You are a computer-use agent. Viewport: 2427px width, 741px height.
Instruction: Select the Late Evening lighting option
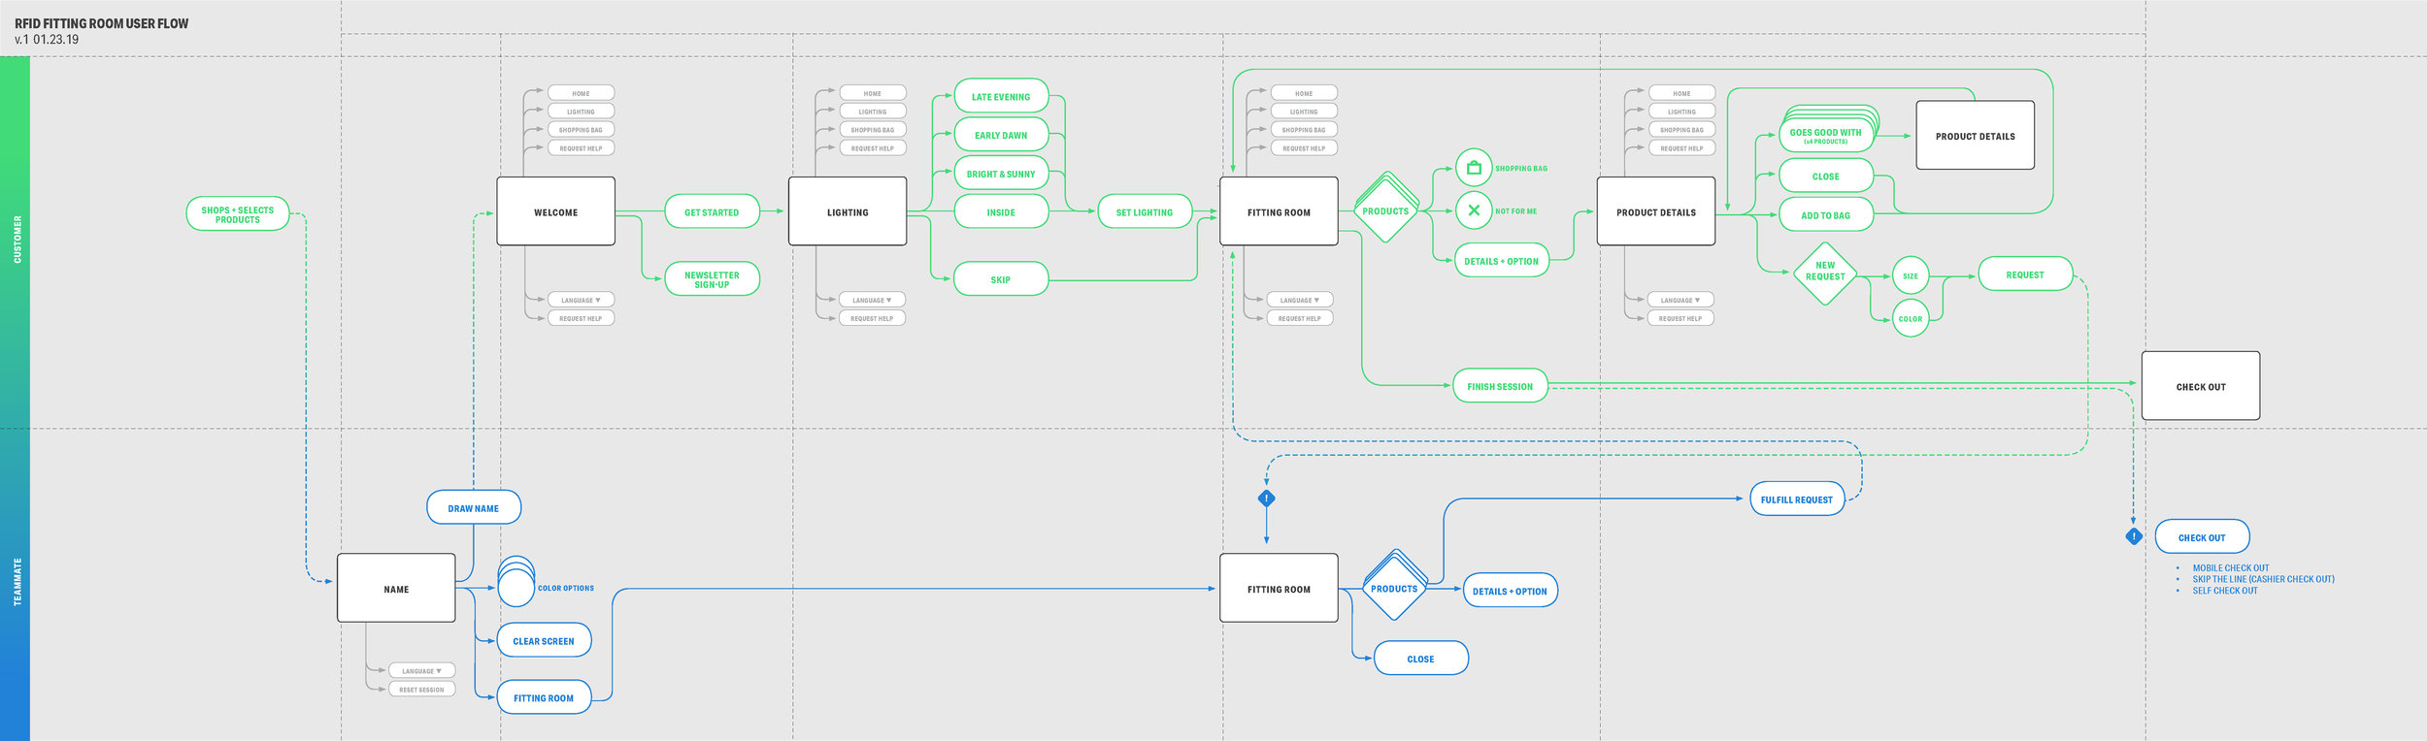tap(1001, 96)
